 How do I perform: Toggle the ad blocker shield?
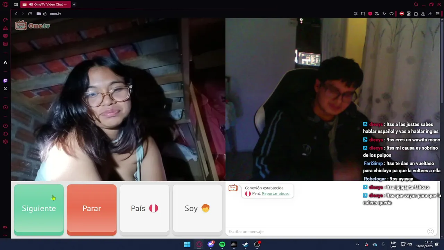pos(370,14)
